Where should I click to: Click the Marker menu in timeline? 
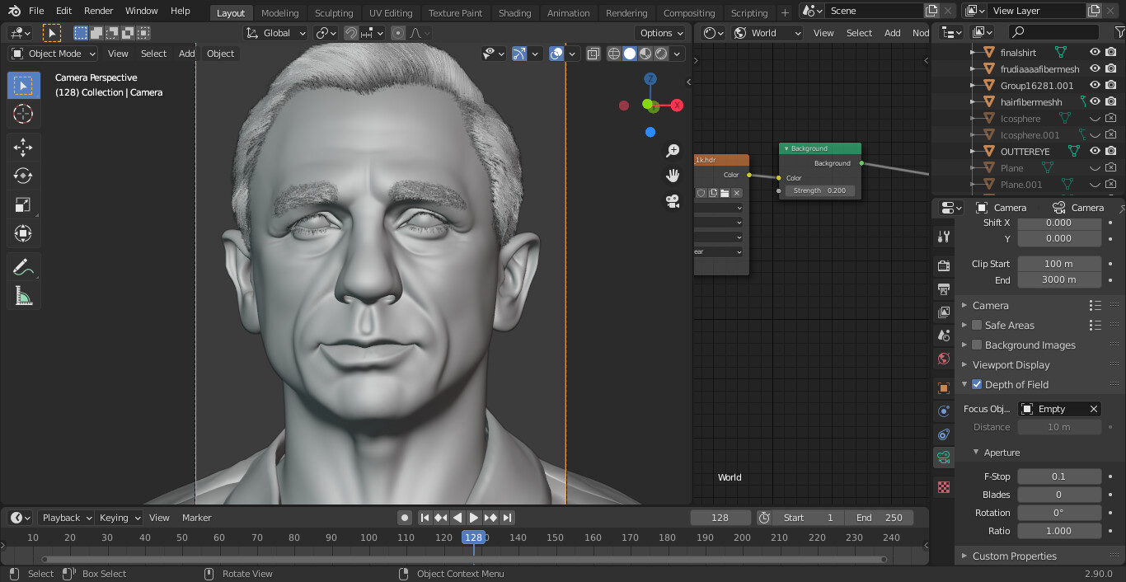[196, 518]
